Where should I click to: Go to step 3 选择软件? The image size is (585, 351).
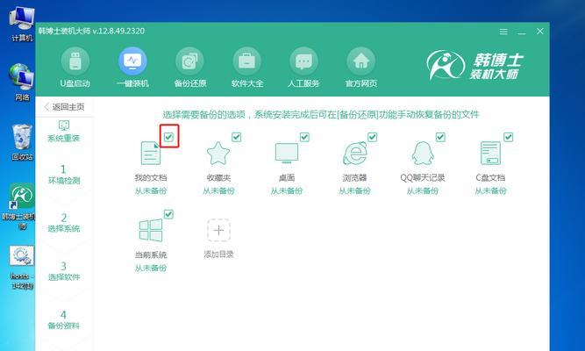[x=64, y=271]
